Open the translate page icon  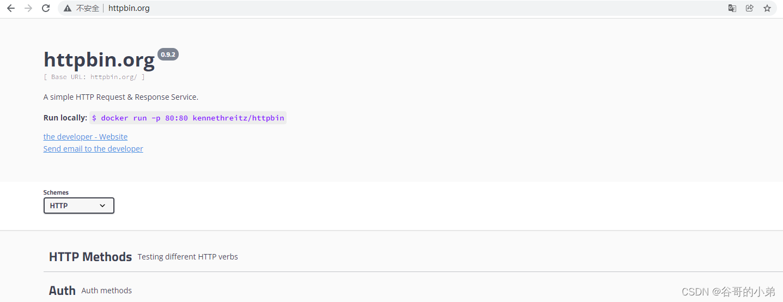(x=732, y=8)
